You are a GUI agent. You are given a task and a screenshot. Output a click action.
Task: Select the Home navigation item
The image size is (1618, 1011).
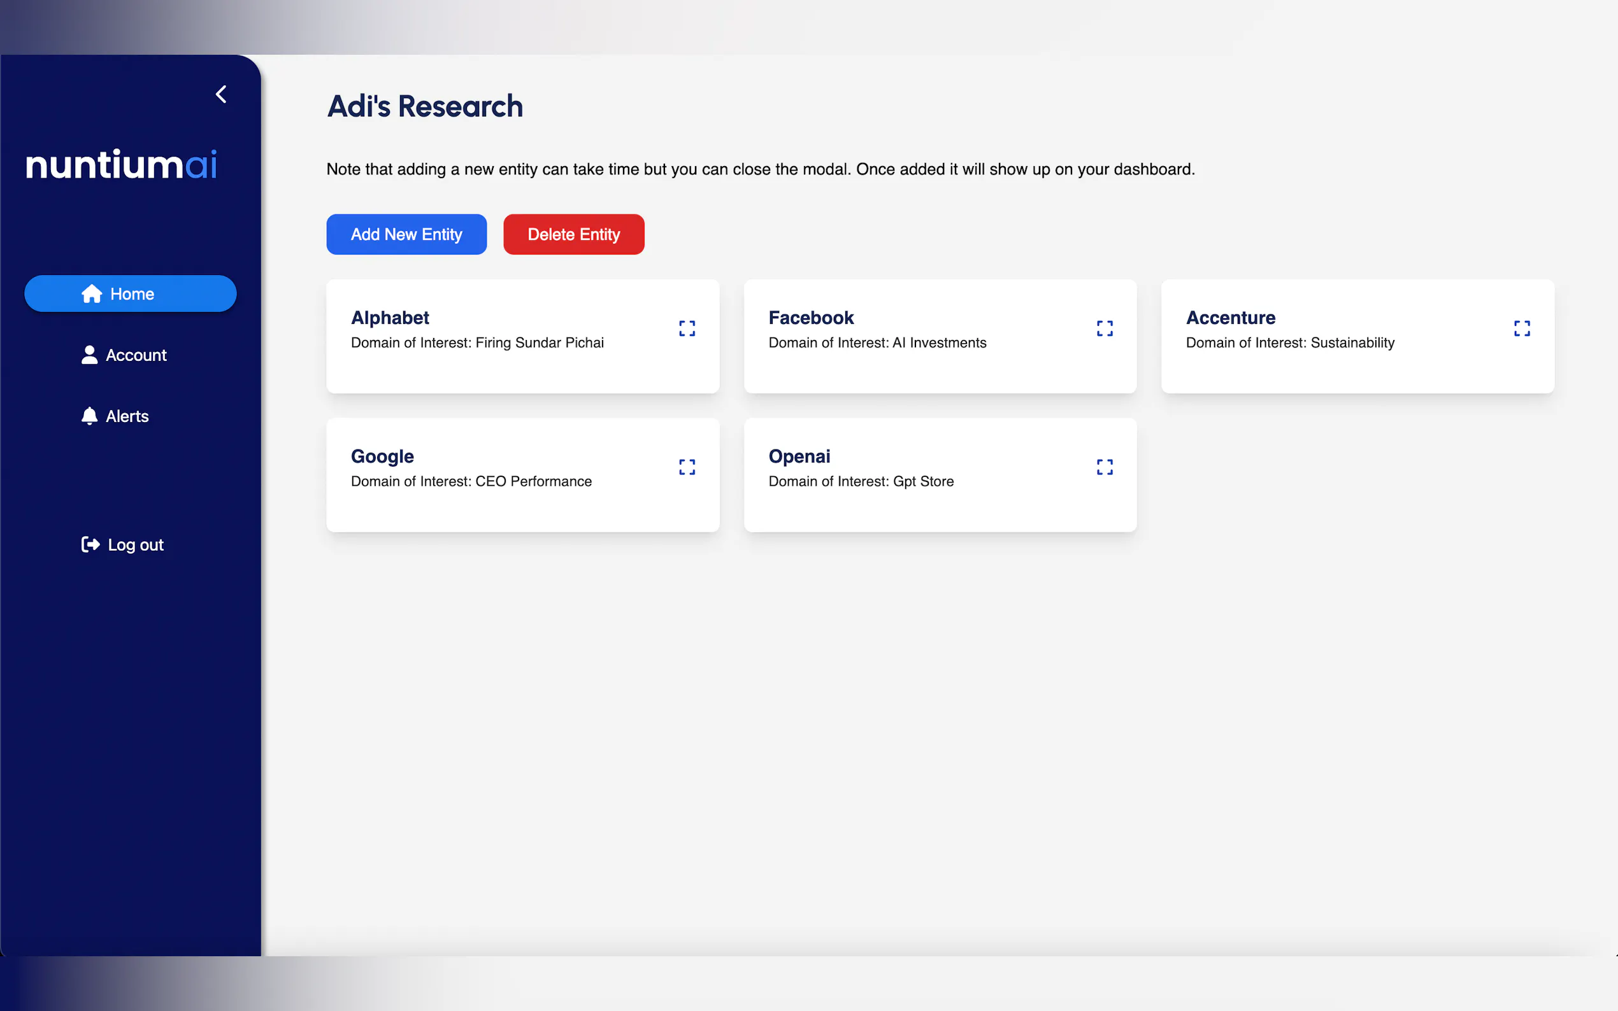pyautogui.click(x=131, y=293)
